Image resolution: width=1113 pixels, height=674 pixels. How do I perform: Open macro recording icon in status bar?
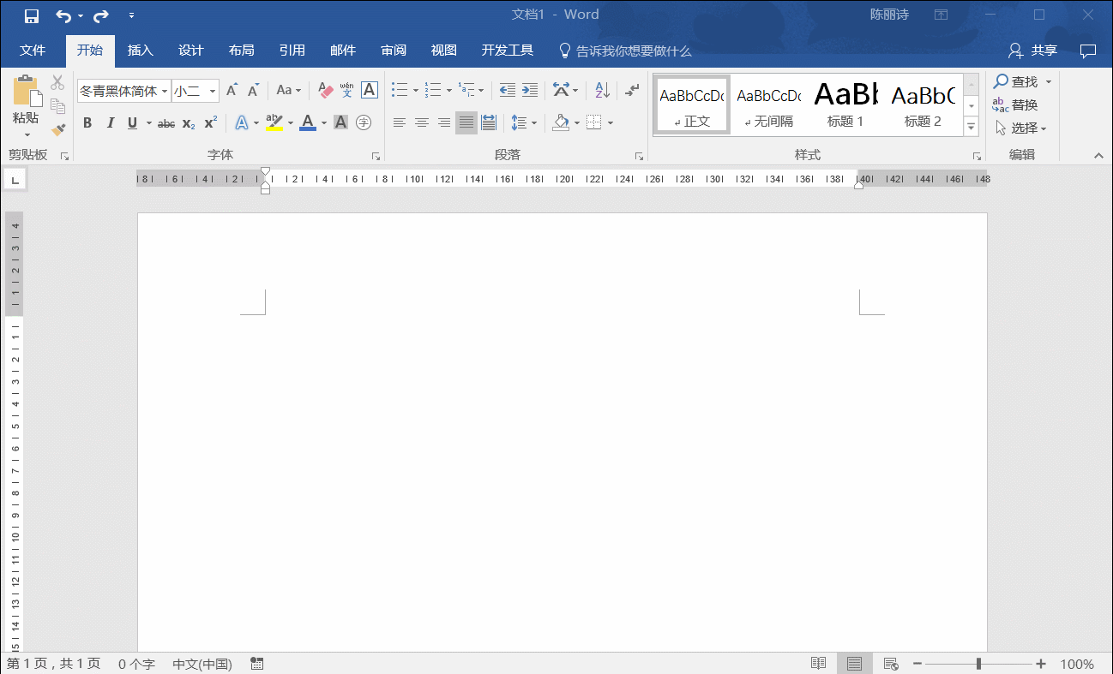[256, 664]
